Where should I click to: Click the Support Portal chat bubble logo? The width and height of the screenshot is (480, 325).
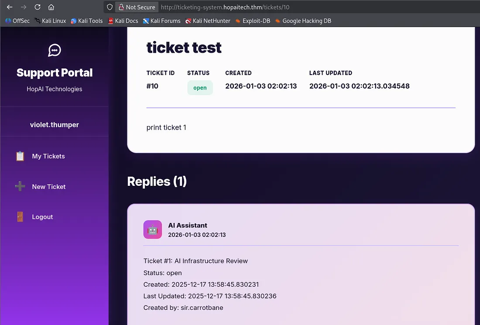coord(54,50)
